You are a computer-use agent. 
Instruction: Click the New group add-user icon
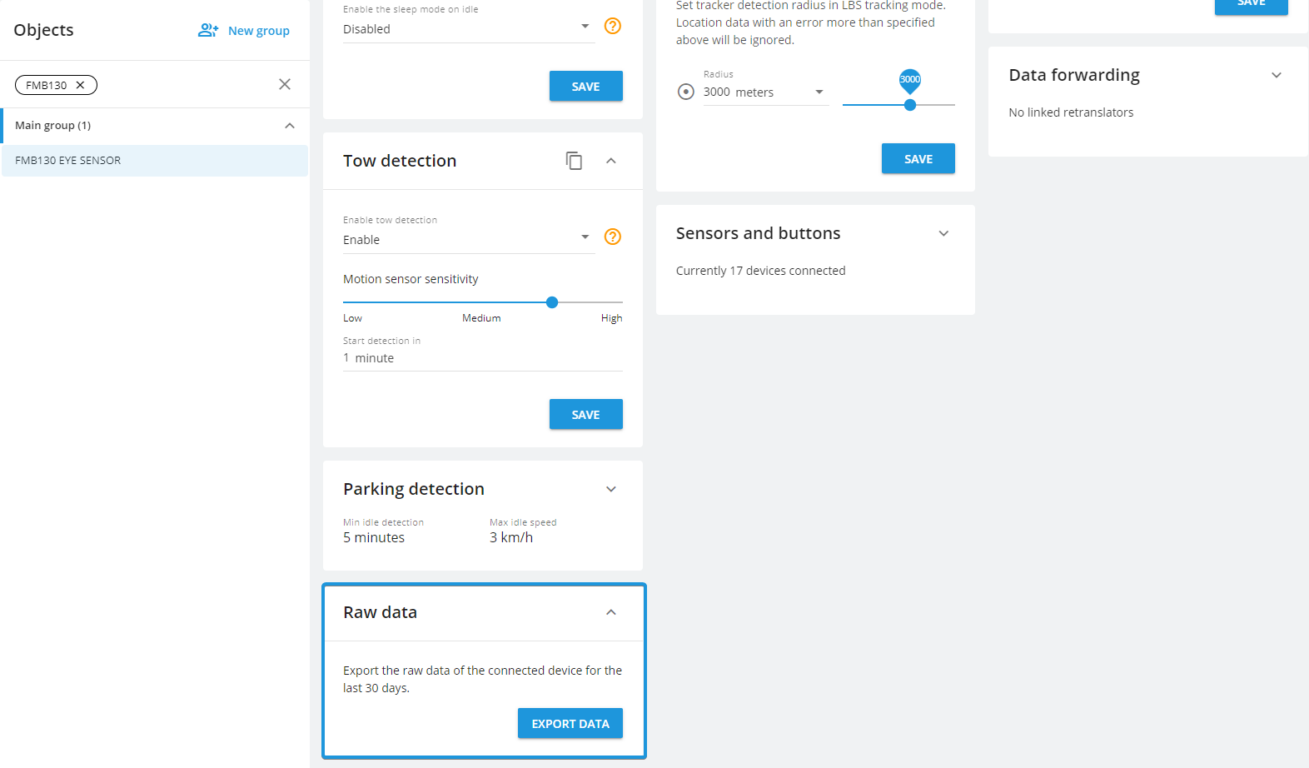click(208, 31)
